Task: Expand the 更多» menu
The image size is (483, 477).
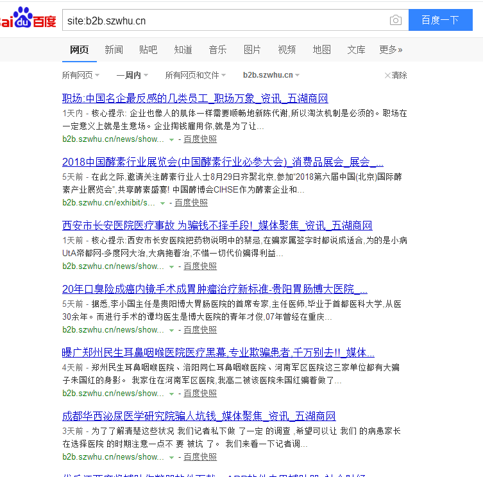Action: tap(391, 49)
